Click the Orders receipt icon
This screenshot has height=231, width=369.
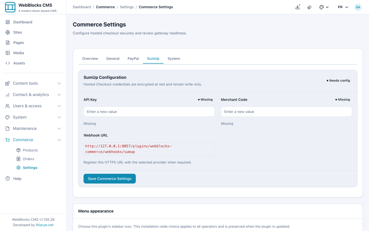coord(18,159)
